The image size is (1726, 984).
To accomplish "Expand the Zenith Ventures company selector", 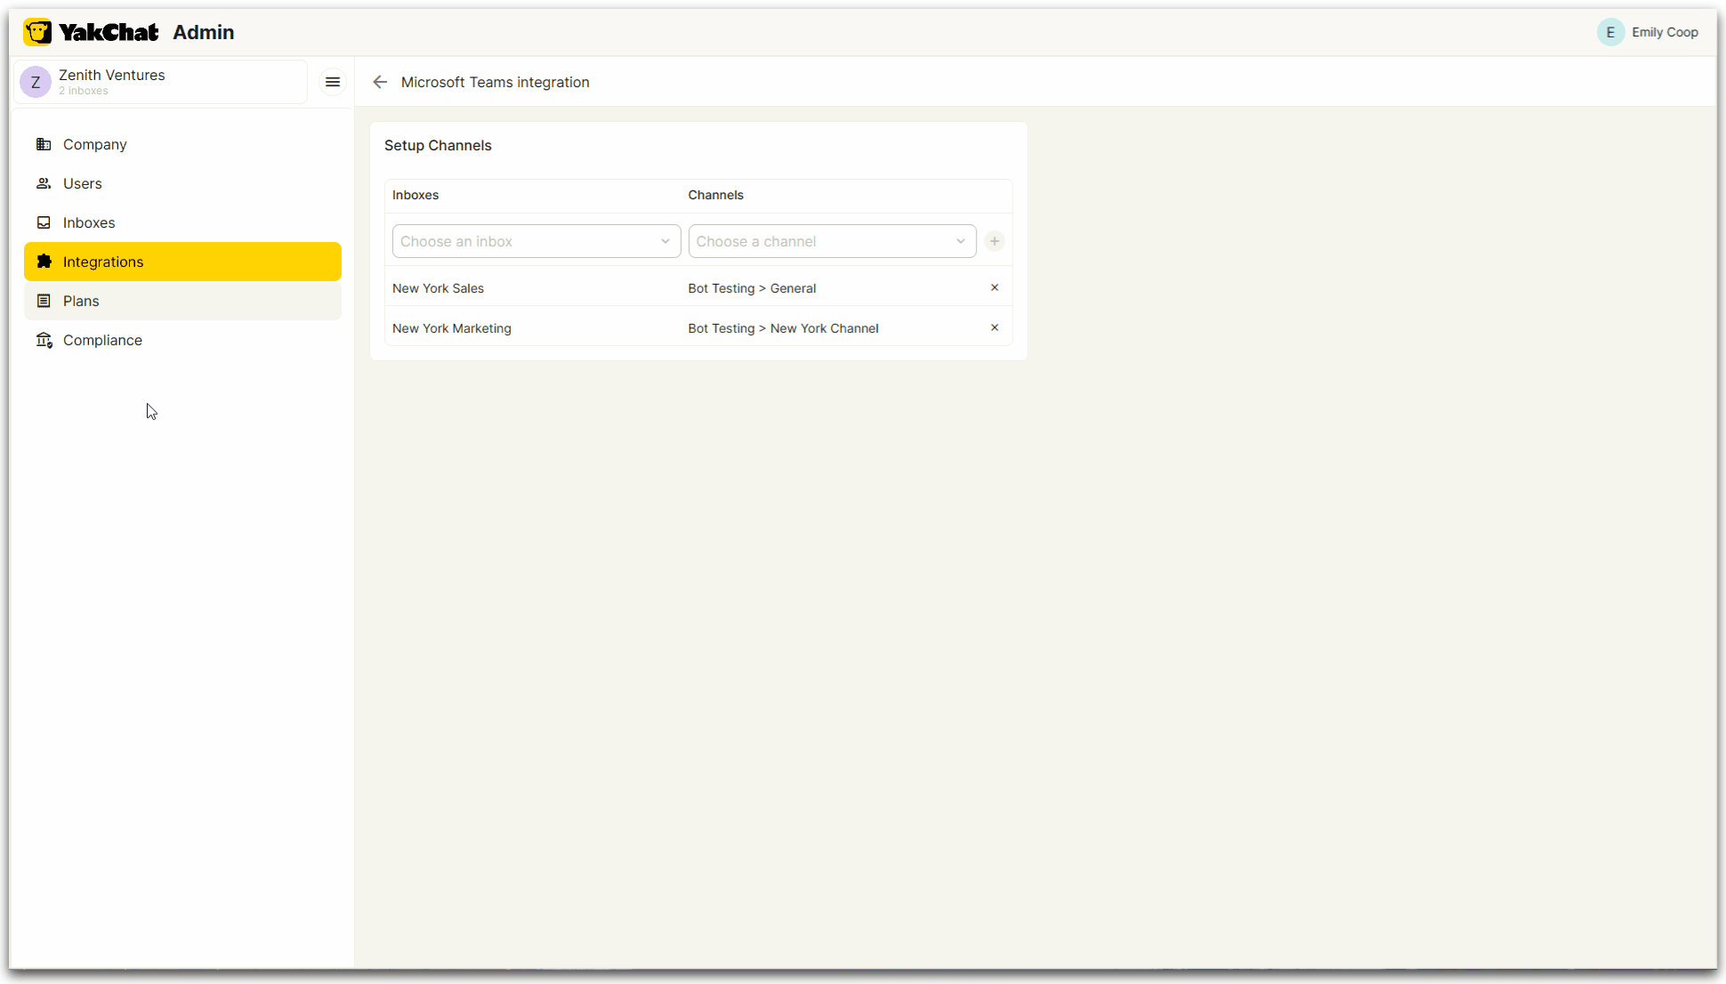I will (162, 82).
